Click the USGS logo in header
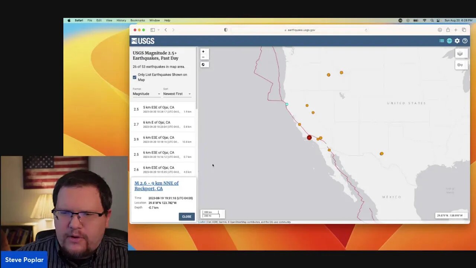Image resolution: width=476 pixels, height=268 pixels. click(143, 41)
